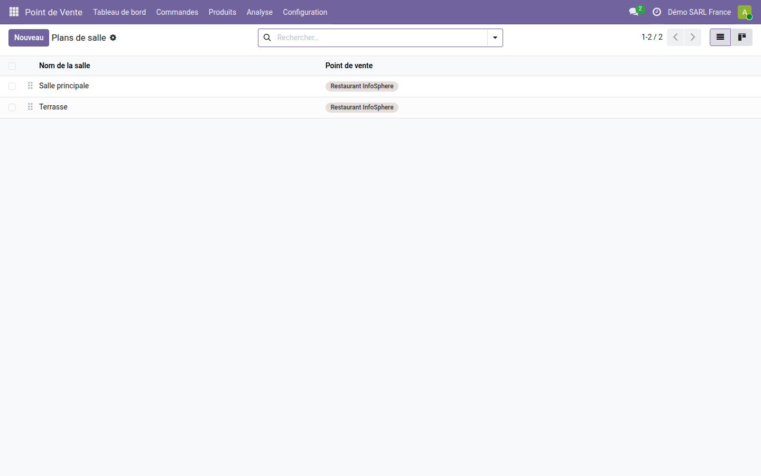Open the Salle principale record
Screen dimensions: 761x476
(64, 86)
